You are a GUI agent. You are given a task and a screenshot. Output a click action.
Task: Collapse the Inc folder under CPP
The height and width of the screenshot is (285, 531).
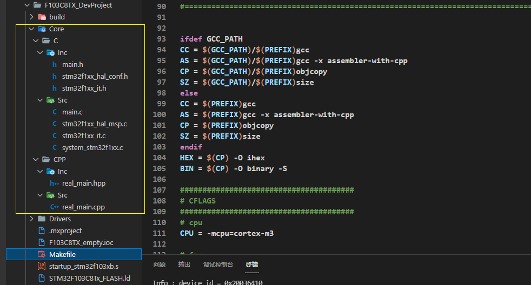pos(41,172)
